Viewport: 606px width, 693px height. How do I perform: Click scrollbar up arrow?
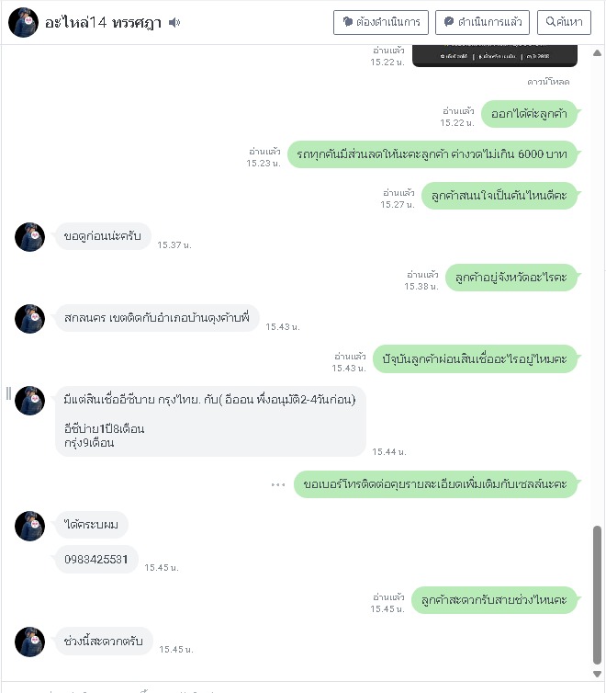(597, 53)
